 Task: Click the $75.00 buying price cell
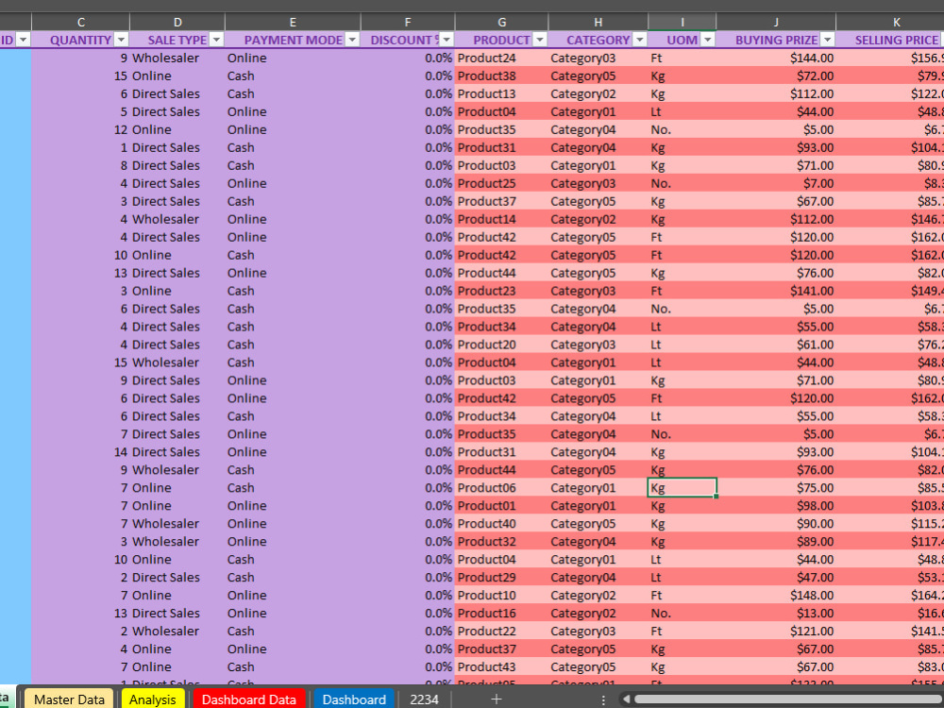tap(776, 488)
